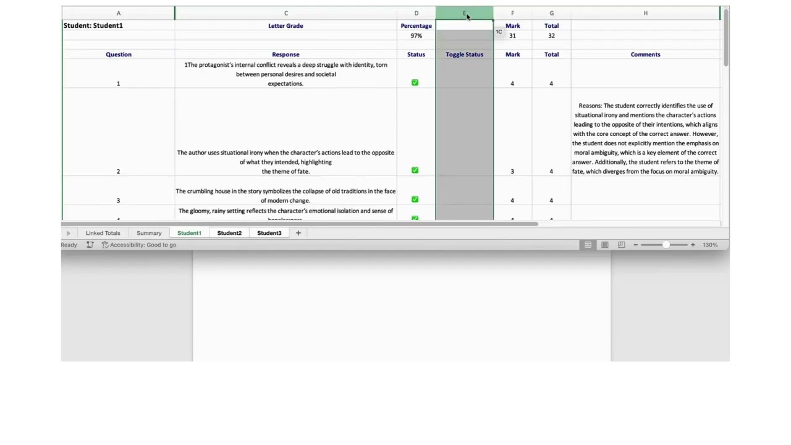
Task: Click the zoom slider handle
Action: pyautogui.click(x=666, y=245)
